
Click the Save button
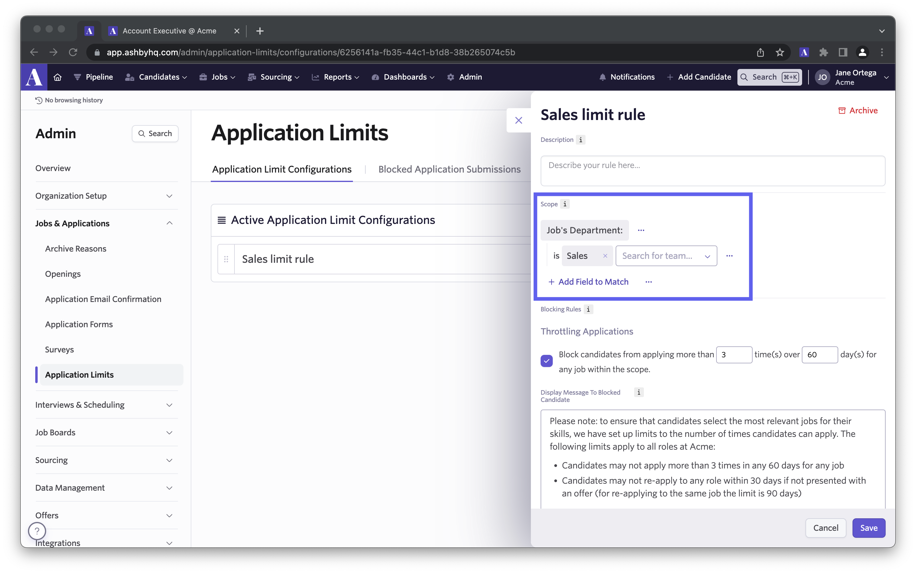[868, 528]
